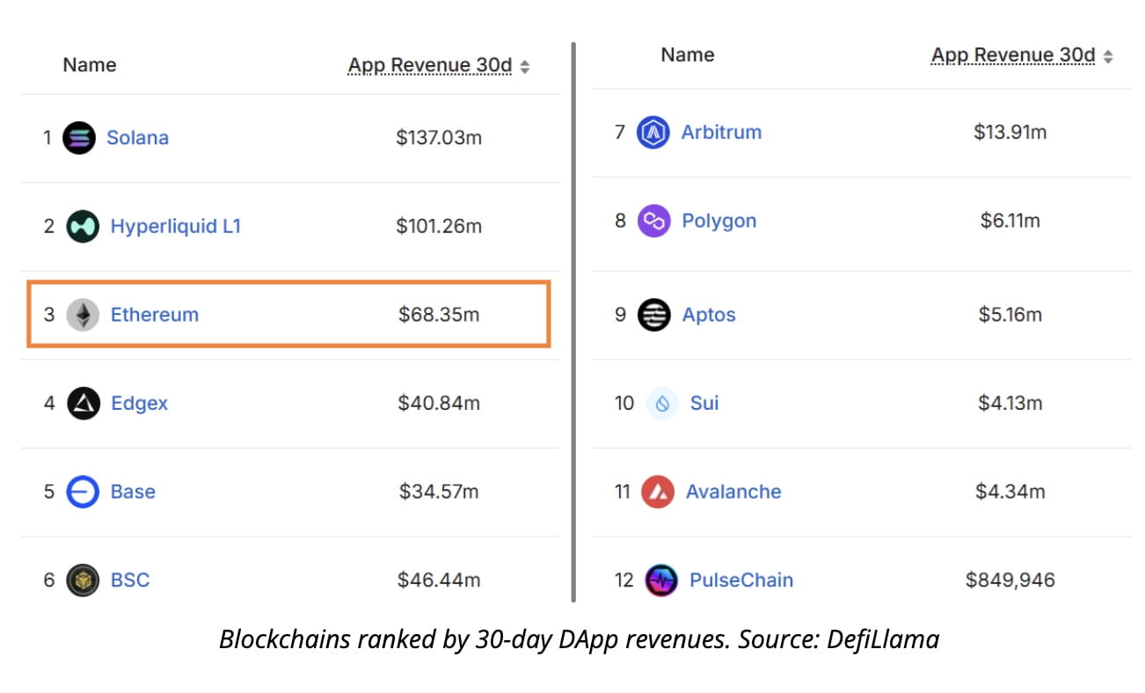This screenshot has width=1145, height=693.
Task: Click the Ethereum diamond logo icon
Action: point(84,315)
